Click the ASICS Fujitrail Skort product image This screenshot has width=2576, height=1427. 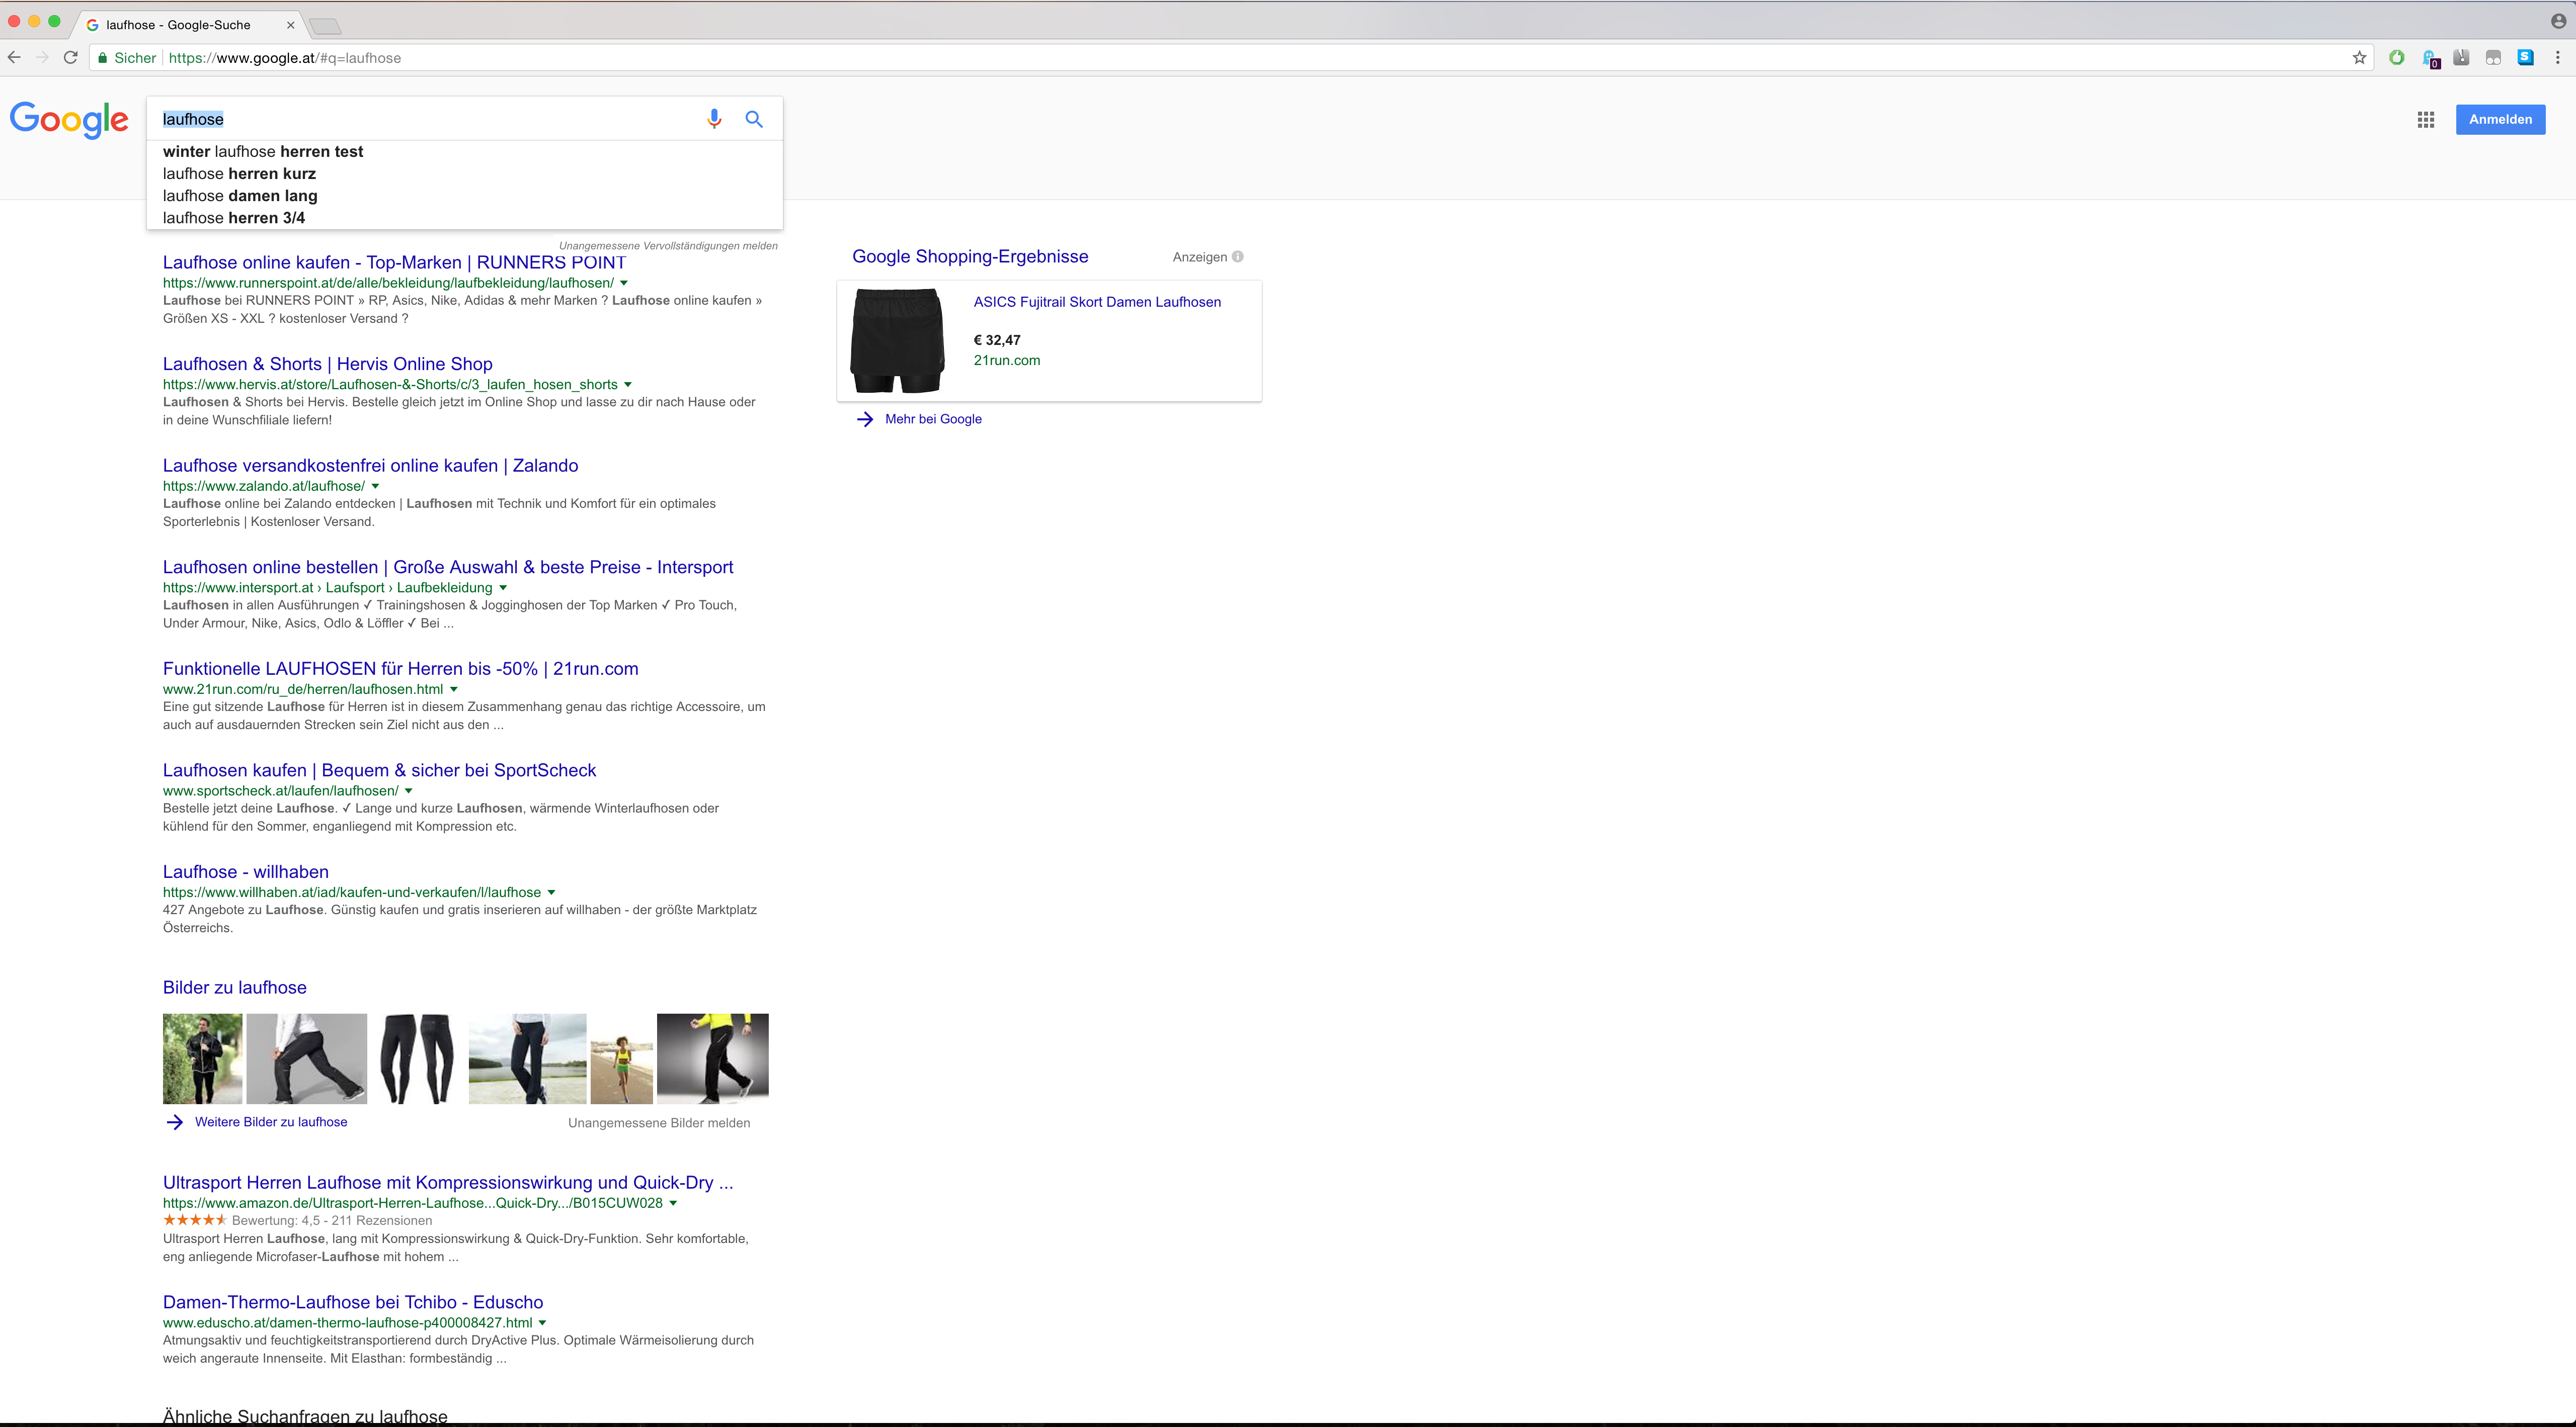897,341
